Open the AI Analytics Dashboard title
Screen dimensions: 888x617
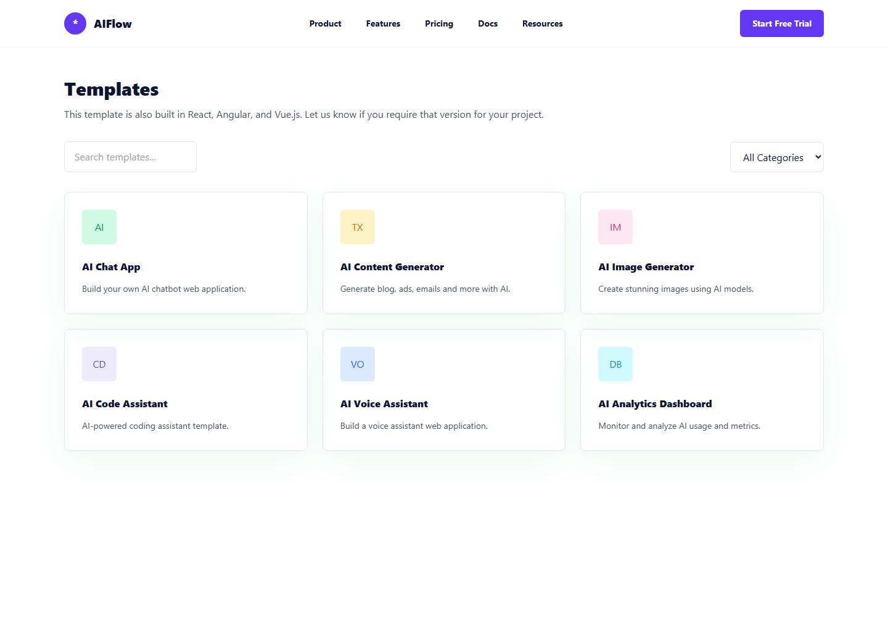pyautogui.click(x=655, y=404)
